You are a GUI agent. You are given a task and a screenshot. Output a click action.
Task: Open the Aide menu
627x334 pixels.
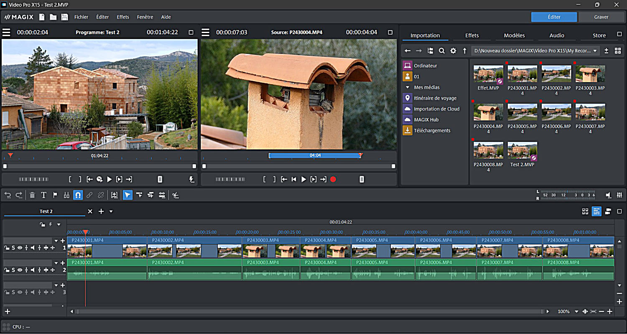point(166,17)
